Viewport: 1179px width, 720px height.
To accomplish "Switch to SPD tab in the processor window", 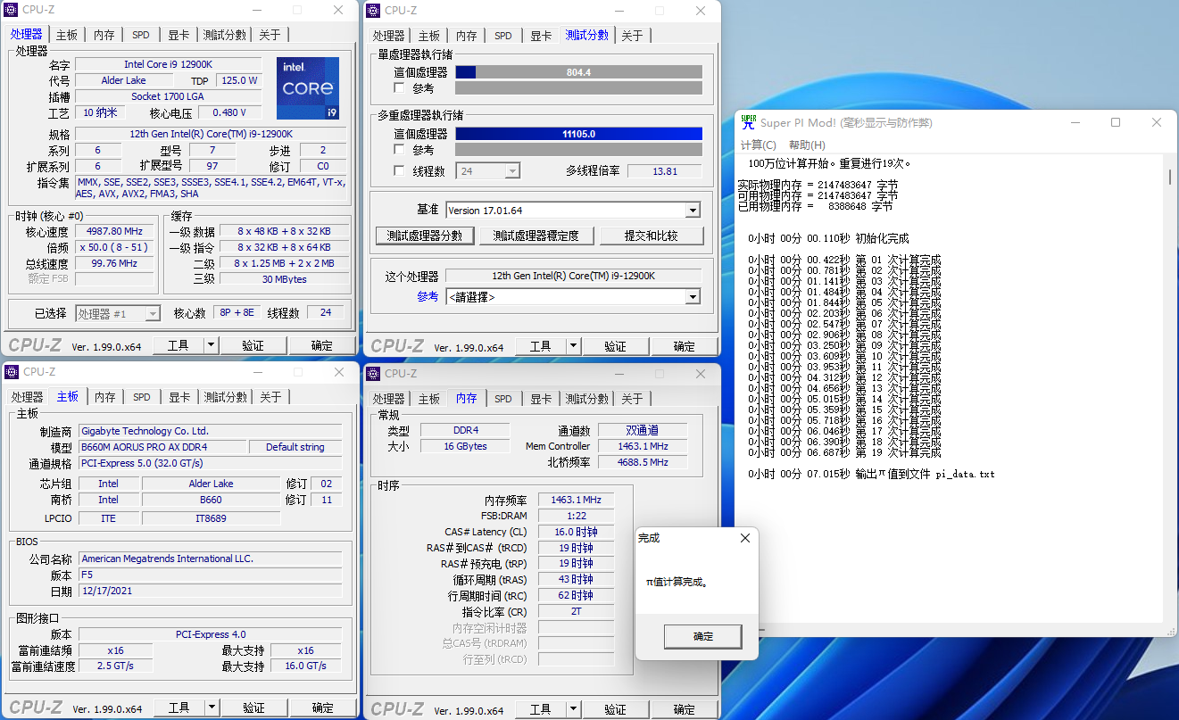I will point(140,35).
